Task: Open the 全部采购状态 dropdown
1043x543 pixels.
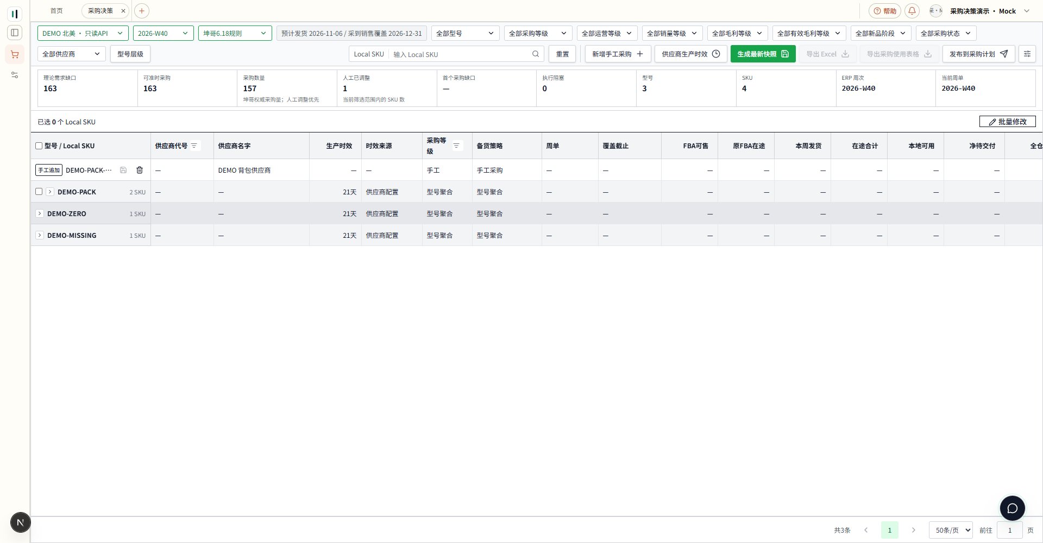Action: pos(946,33)
